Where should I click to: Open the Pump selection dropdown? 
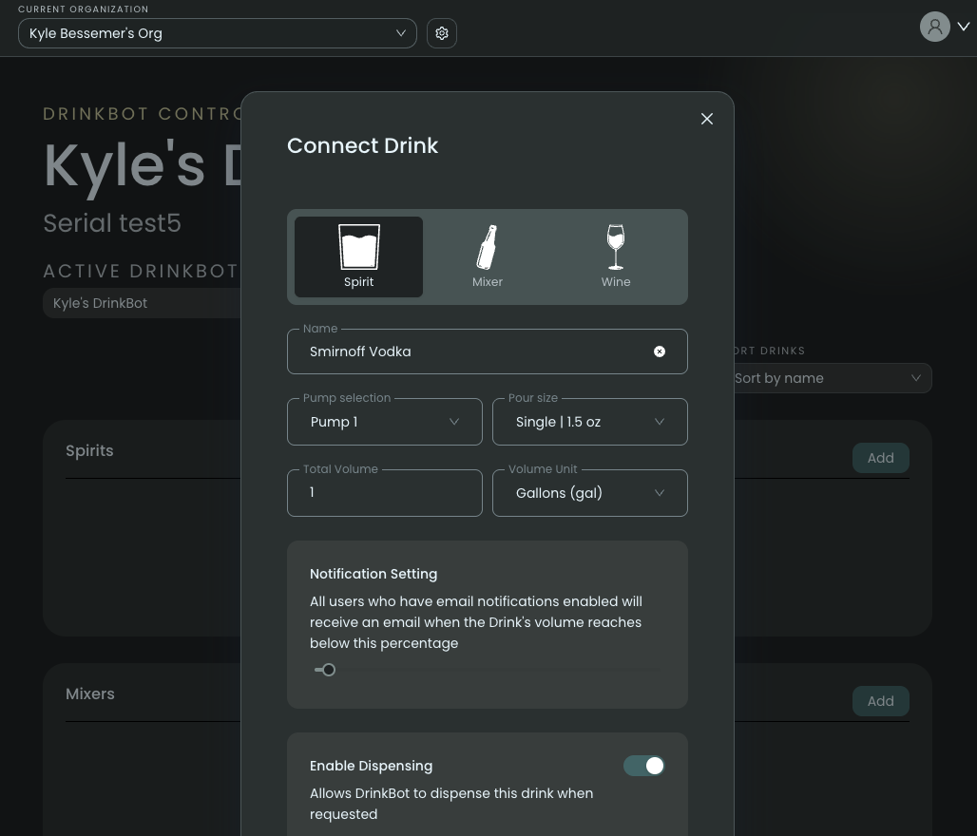[384, 422]
